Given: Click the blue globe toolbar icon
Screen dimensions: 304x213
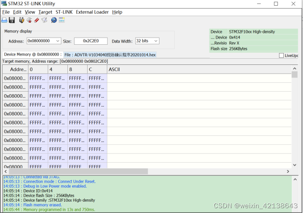Looking at the screenshot, I should click(x=54, y=20).
